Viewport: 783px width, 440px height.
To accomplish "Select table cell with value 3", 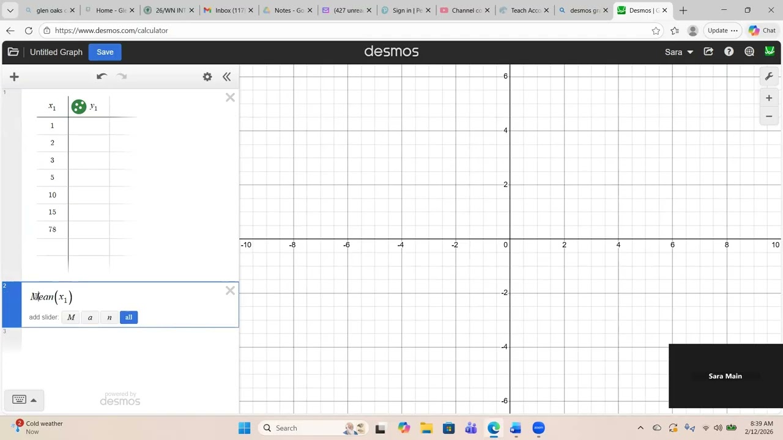I will (52, 160).
